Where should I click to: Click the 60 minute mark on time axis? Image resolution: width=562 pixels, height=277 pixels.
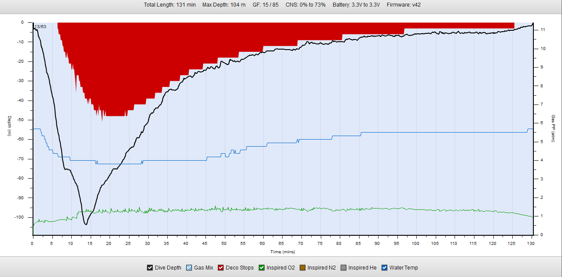tap(262, 243)
